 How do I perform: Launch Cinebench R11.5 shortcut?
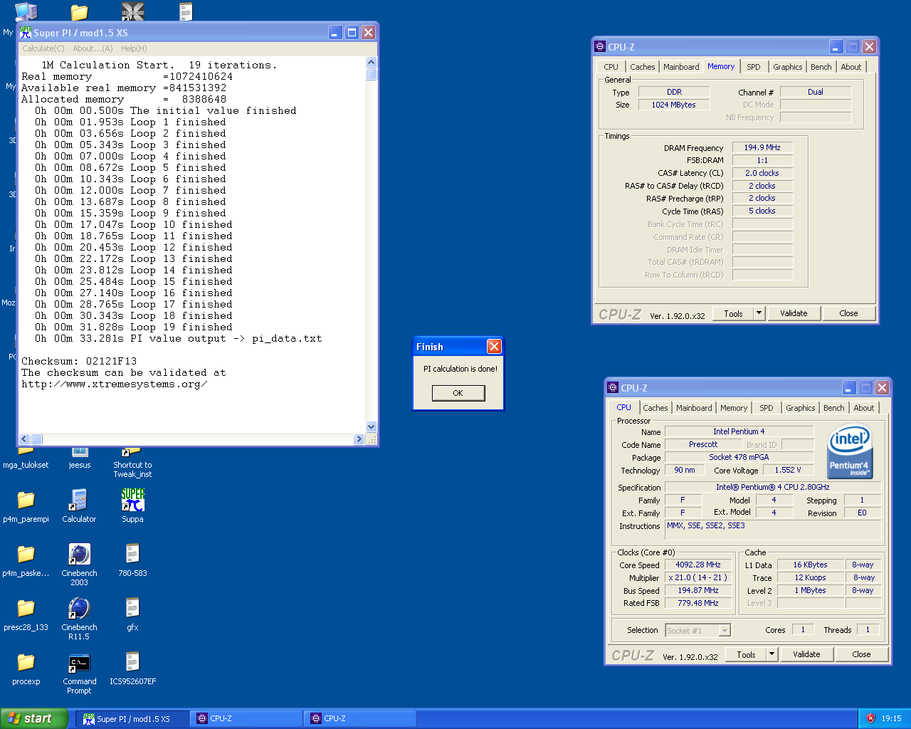point(79,619)
